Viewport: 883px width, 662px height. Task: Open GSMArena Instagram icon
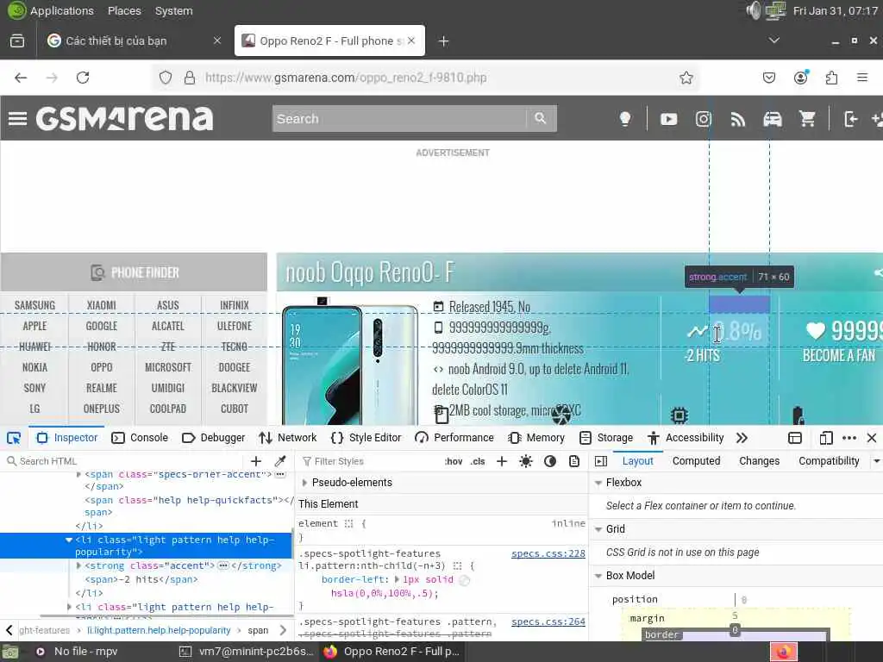[x=704, y=119]
